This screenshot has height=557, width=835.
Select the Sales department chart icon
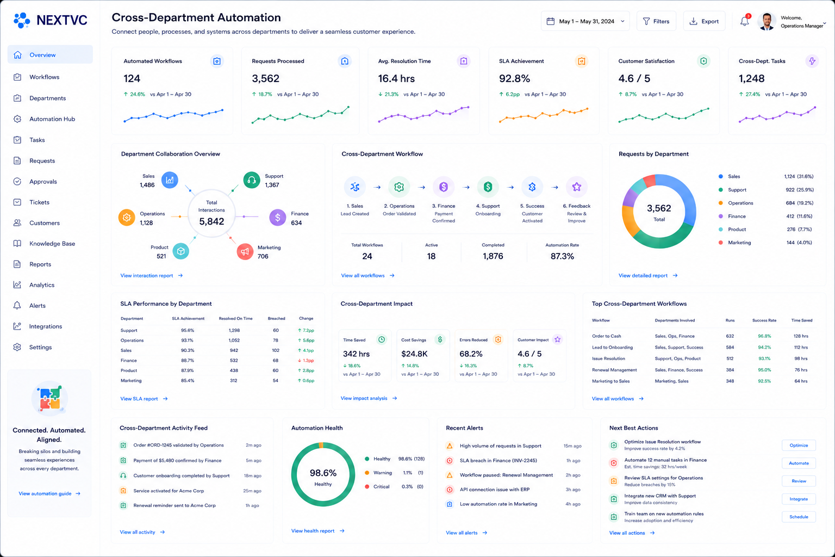170,180
